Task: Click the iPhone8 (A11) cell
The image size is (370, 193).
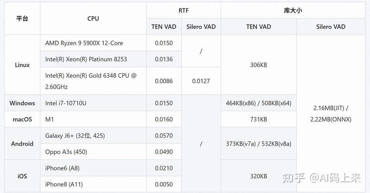Action: pyautogui.click(x=93, y=184)
